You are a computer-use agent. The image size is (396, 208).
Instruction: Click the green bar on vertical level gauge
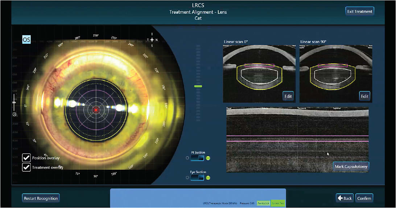198,86
